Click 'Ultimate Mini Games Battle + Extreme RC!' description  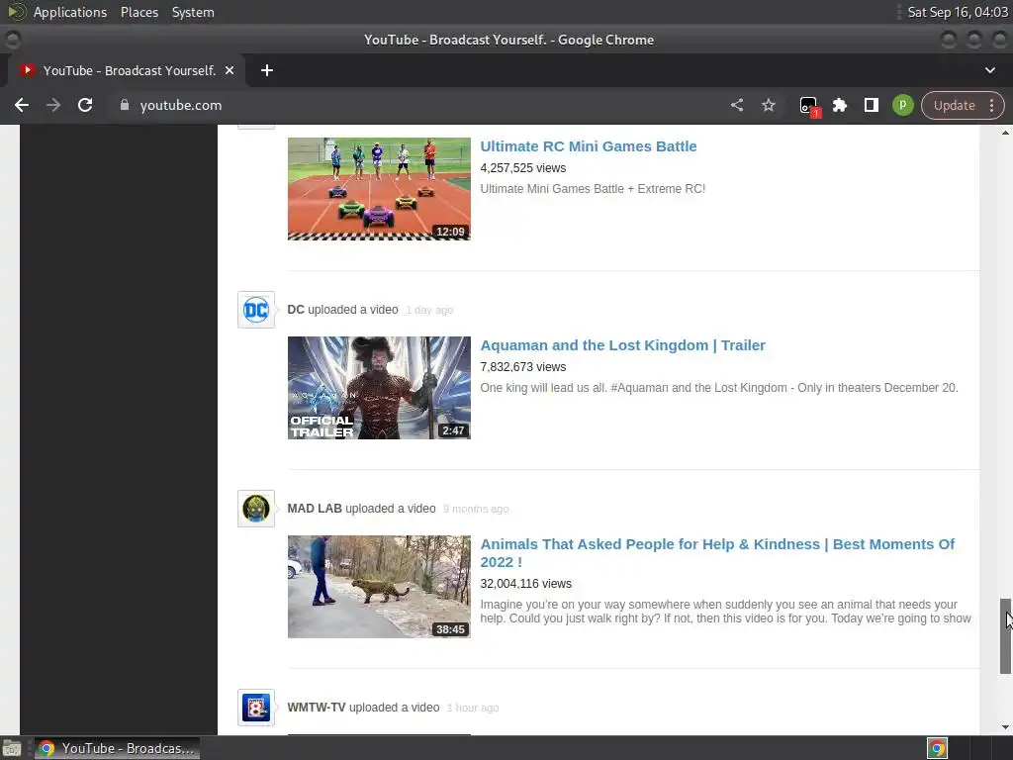(x=593, y=189)
